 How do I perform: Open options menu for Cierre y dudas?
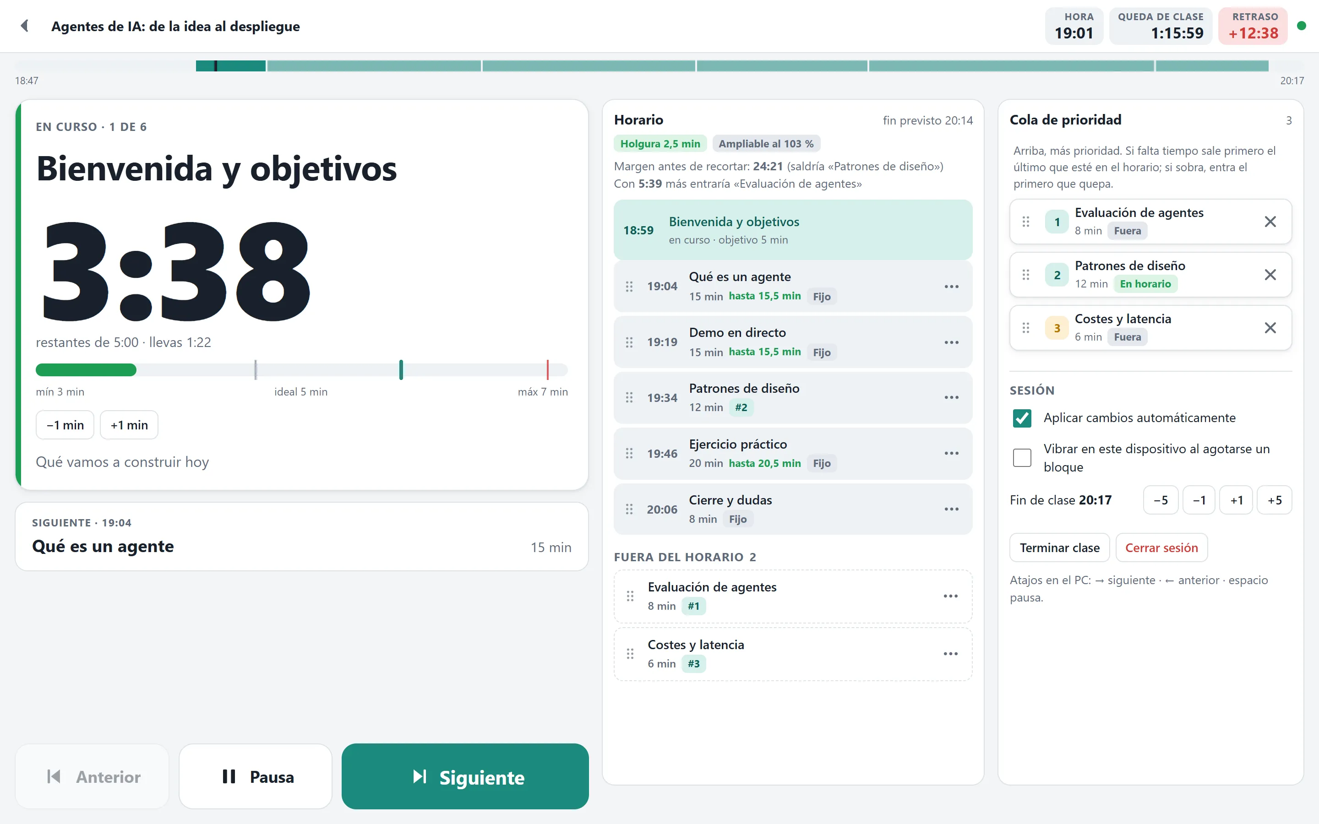click(x=951, y=509)
